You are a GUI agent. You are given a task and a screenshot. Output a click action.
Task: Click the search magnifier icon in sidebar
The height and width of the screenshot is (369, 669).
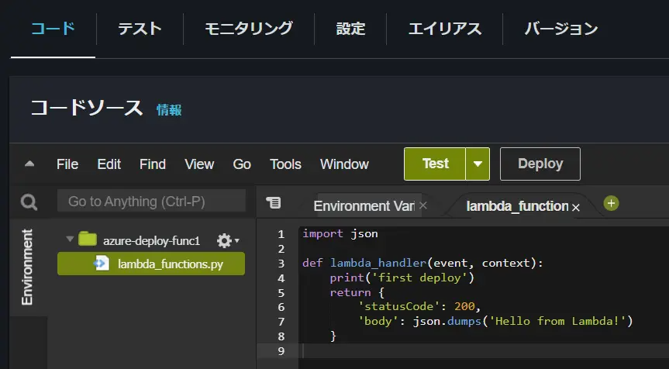[29, 202]
